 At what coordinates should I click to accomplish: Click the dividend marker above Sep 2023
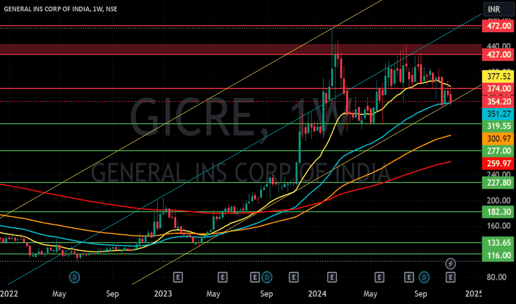pos(266,277)
